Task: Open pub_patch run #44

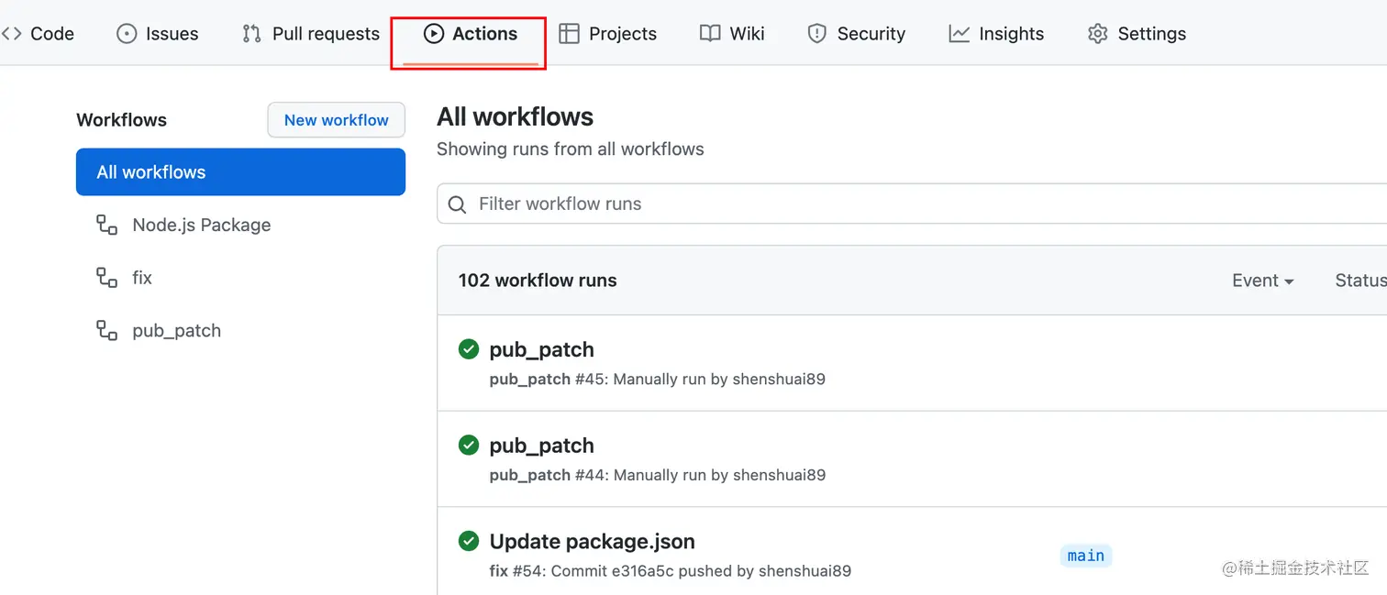Action: (x=541, y=446)
